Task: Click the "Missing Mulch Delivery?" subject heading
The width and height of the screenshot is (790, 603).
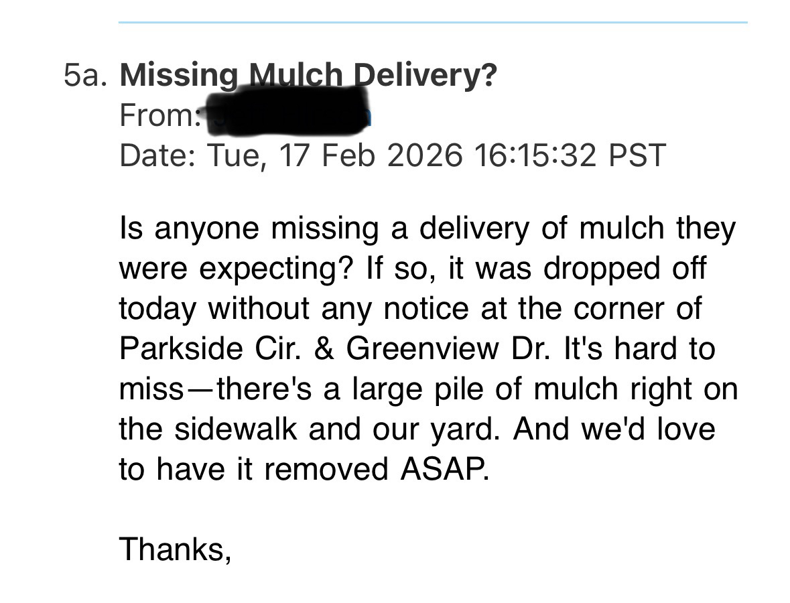Action: [308, 76]
